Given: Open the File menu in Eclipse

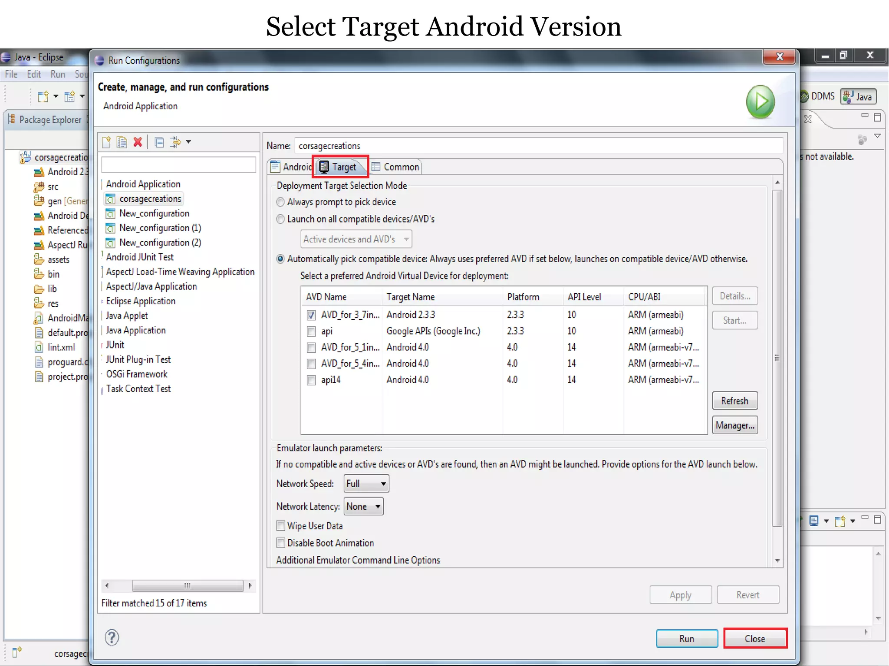Looking at the screenshot, I should pos(11,74).
